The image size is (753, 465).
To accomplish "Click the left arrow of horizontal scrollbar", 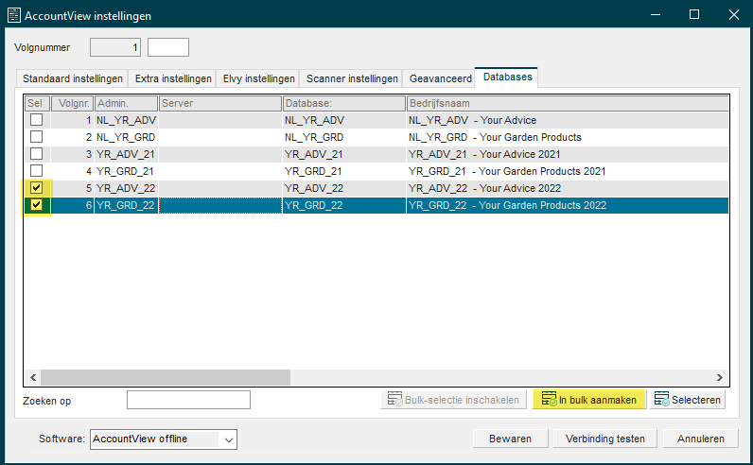I will pos(33,377).
